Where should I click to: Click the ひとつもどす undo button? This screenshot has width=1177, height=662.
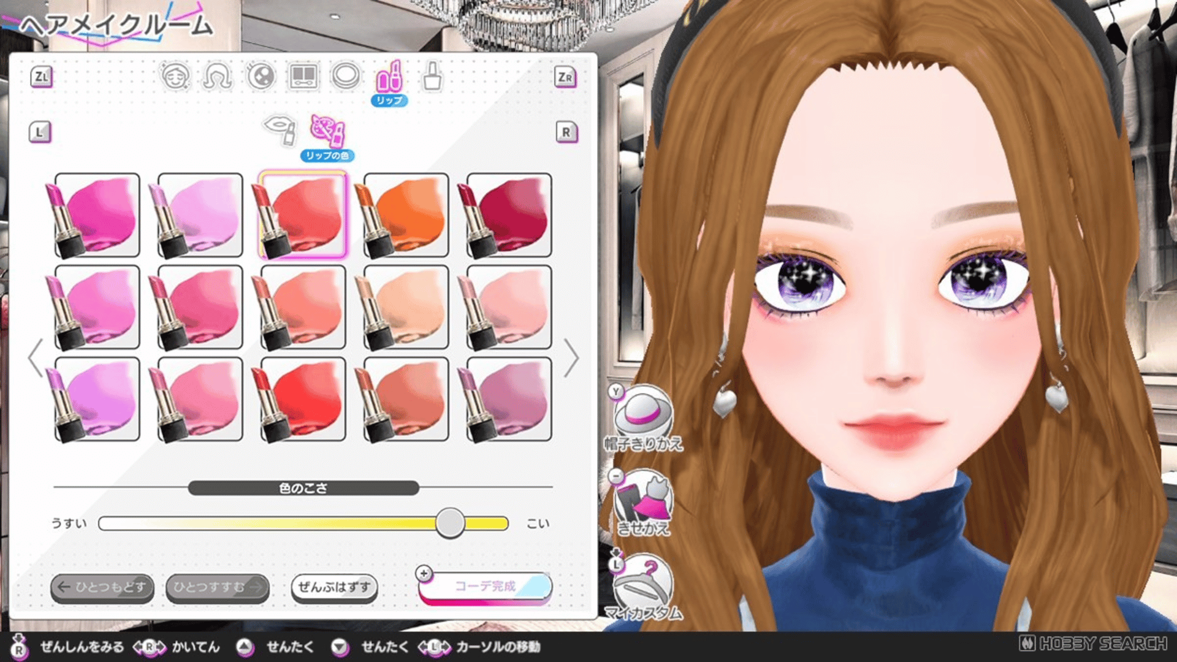click(x=102, y=587)
